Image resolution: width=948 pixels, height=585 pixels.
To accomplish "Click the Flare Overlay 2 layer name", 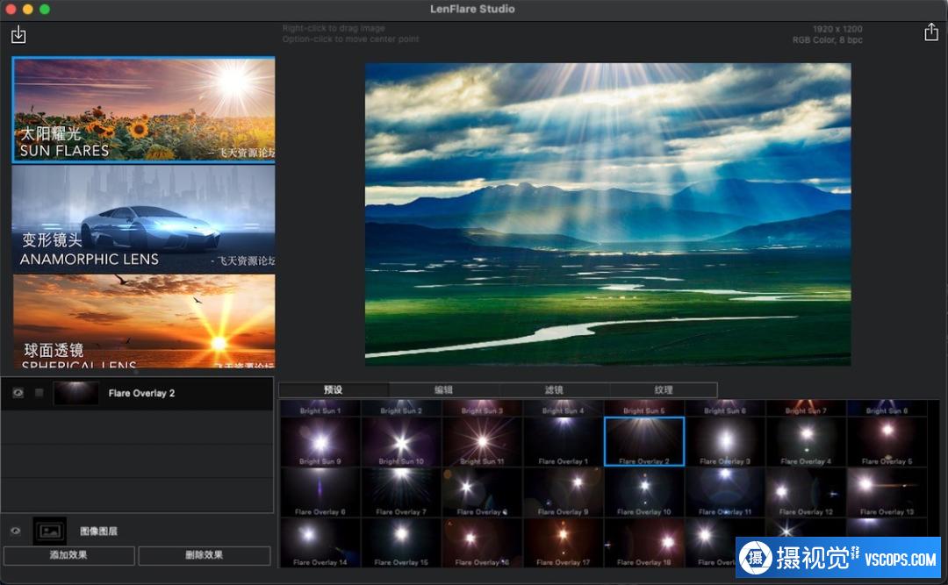I will (x=141, y=393).
